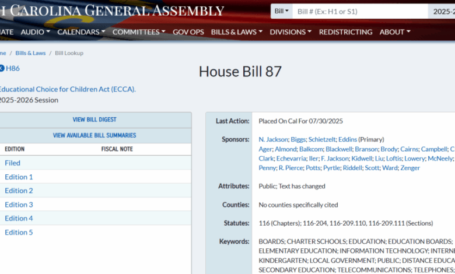Open sponsor McNeely's page
This screenshot has height=274, width=455.
tap(440, 159)
